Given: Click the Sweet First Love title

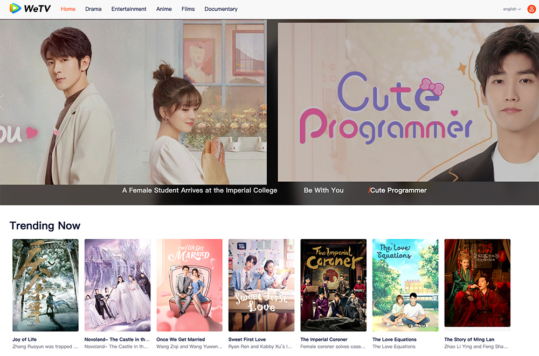Looking at the screenshot, I should tap(247, 339).
